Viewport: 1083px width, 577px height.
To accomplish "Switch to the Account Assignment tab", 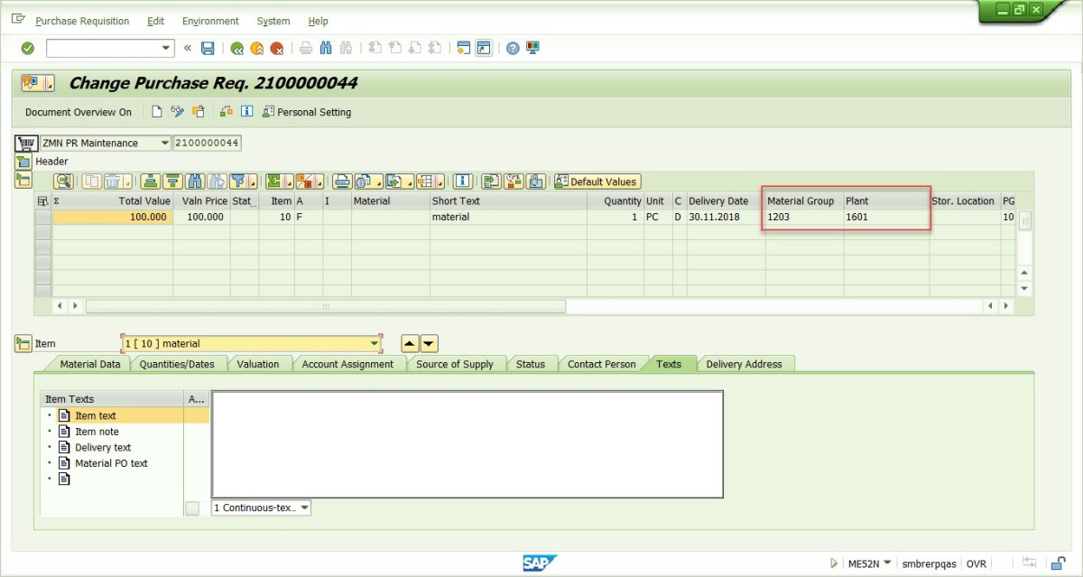I will [347, 364].
